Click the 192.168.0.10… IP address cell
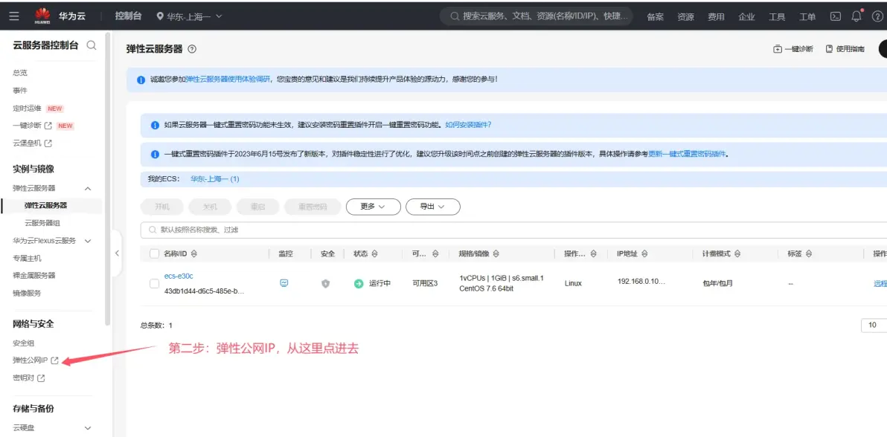This screenshot has height=437, width=887. [641, 281]
